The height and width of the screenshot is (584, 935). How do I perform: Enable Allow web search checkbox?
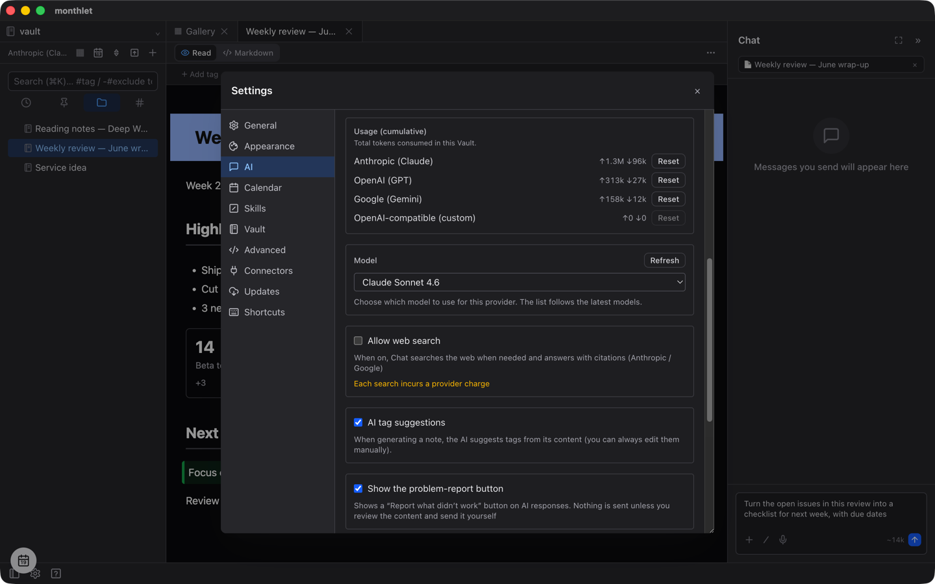pyautogui.click(x=358, y=341)
